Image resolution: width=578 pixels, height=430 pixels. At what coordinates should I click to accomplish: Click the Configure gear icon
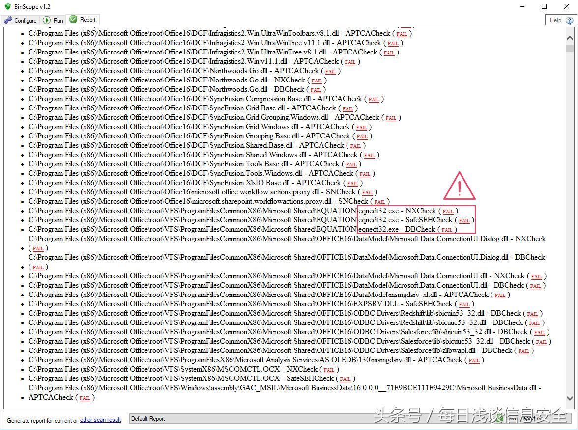(x=8, y=20)
